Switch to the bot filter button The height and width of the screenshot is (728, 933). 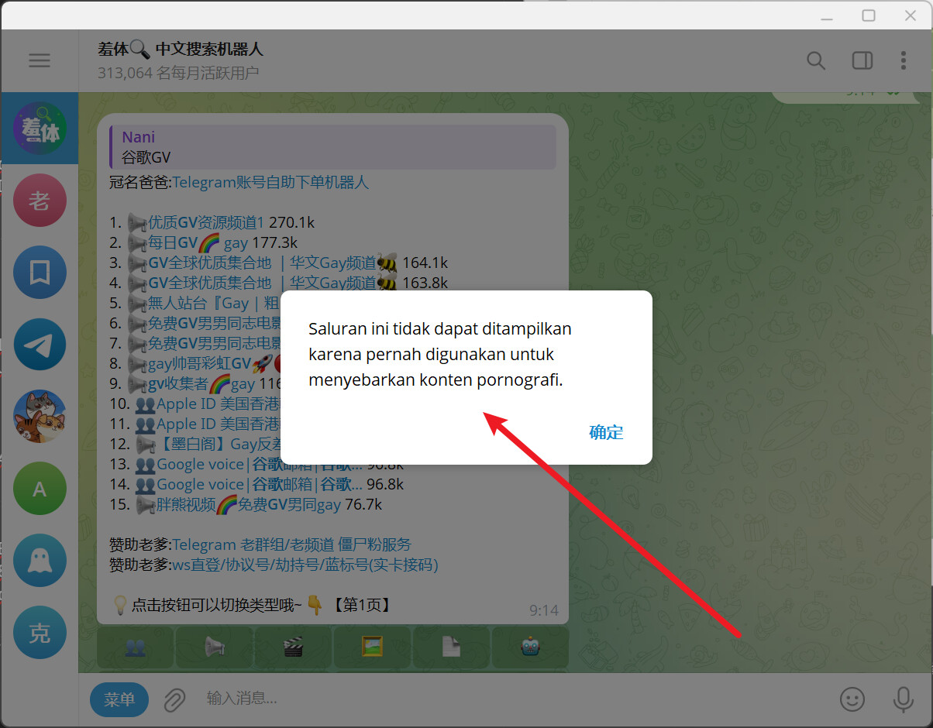[529, 647]
